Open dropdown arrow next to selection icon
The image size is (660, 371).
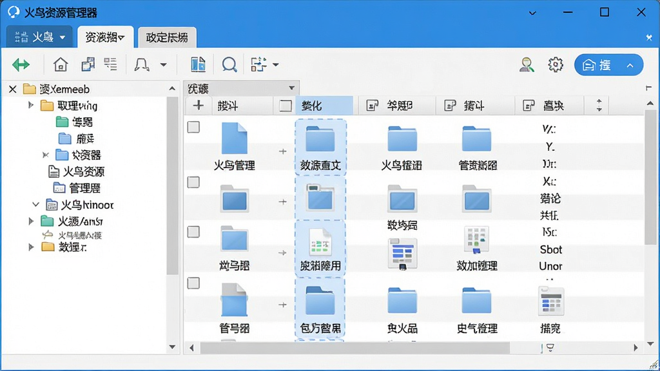pyautogui.click(x=276, y=65)
